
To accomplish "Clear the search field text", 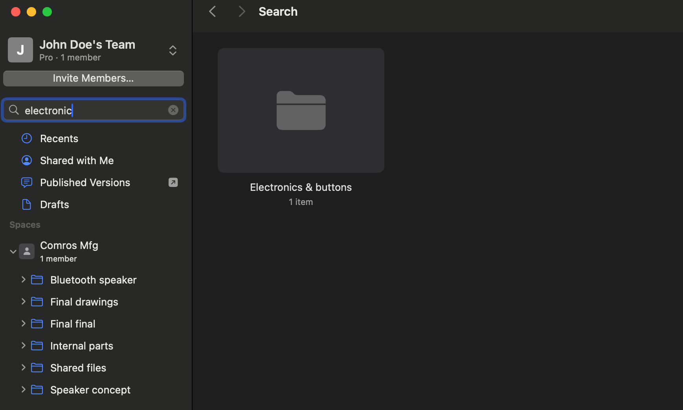I will (x=173, y=110).
